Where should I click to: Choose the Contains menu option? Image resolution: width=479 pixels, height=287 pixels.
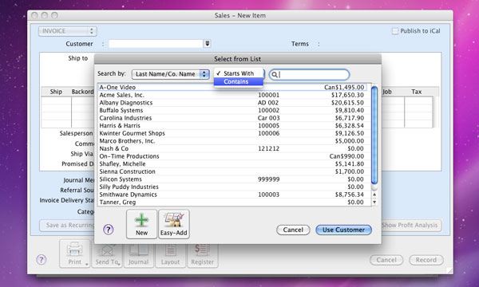click(x=238, y=82)
